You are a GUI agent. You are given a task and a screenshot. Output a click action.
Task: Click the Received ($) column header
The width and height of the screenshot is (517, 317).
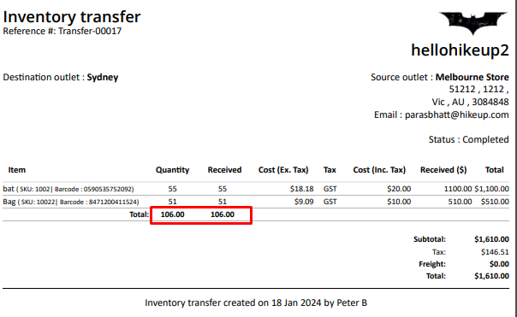click(x=443, y=170)
